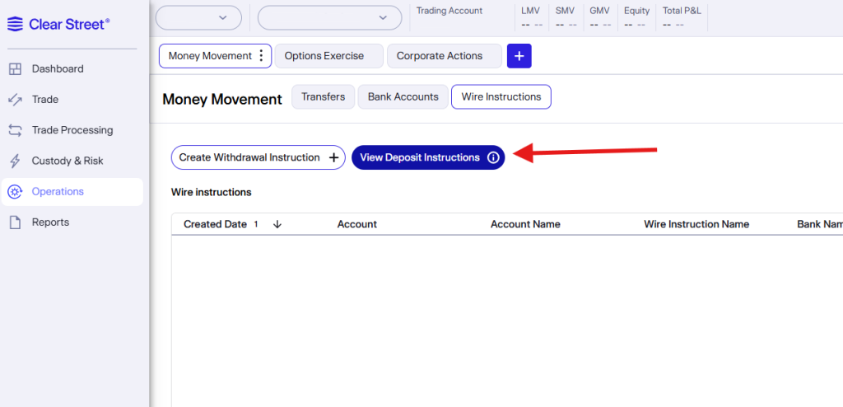Viewport: 843px width, 407px height.
Task: Open the Transfers sub-tab
Action: tap(323, 97)
